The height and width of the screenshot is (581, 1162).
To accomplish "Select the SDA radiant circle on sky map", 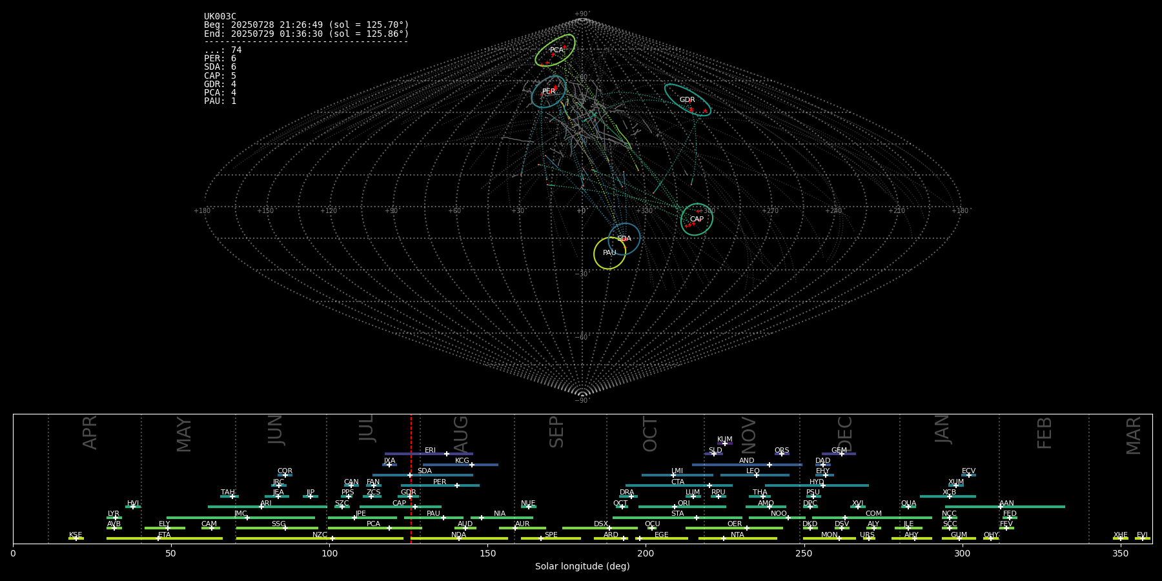I will click(x=624, y=239).
